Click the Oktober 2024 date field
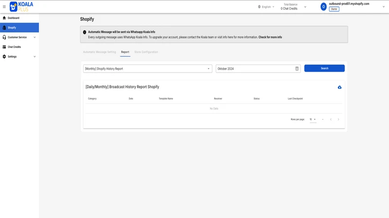 (258, 69)
